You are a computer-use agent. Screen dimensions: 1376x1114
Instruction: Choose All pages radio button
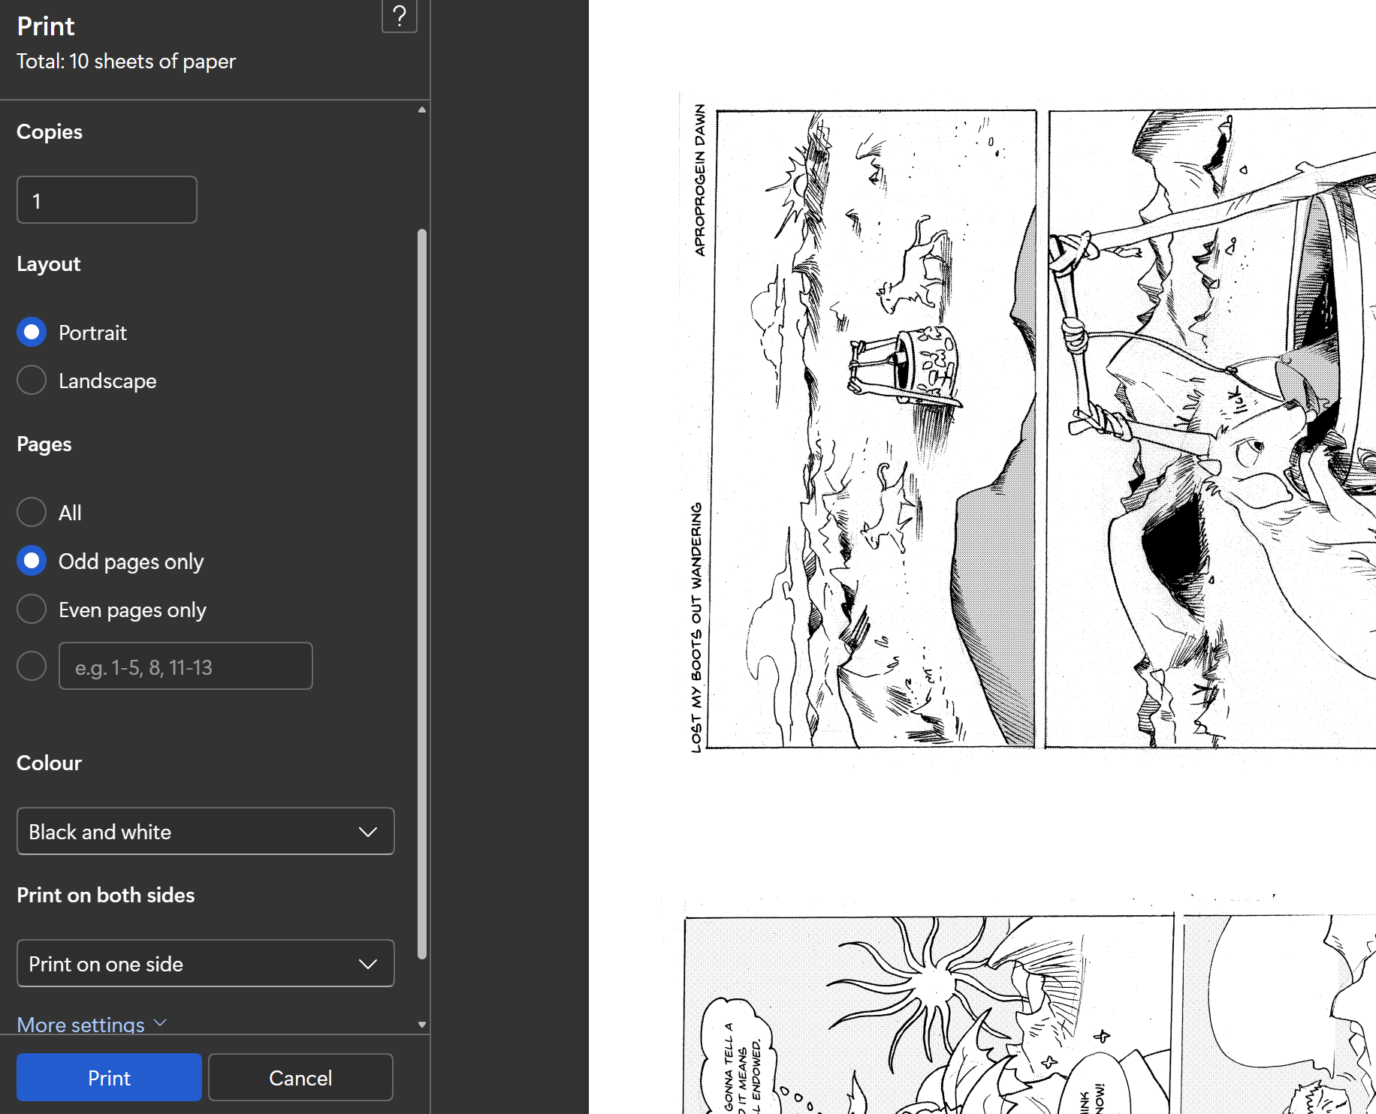(x=32, y=513)
